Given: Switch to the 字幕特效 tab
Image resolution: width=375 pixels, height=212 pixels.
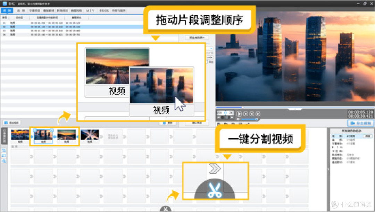Looking at the screenshot, I should (x=35, y=10).
